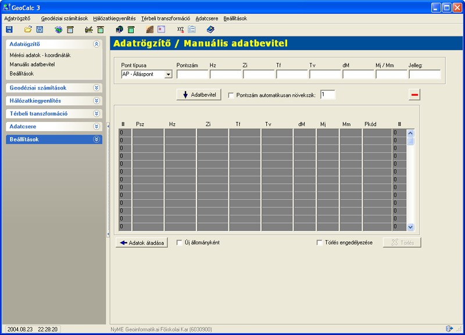Click the XYZ coordinate toolbar icon
465x335 pixels.
180,30
